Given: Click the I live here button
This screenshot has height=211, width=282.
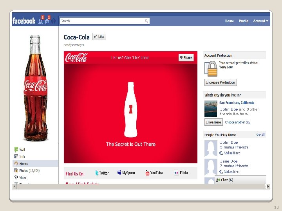Looking at the screenshot, I should pos(213,122).
